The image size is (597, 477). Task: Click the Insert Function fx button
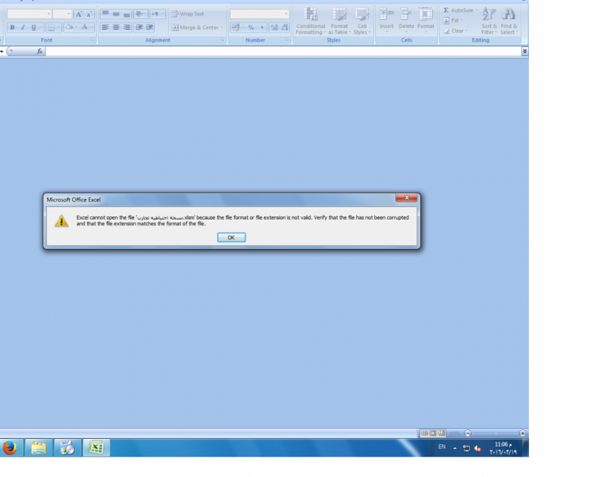click(39, 51)
